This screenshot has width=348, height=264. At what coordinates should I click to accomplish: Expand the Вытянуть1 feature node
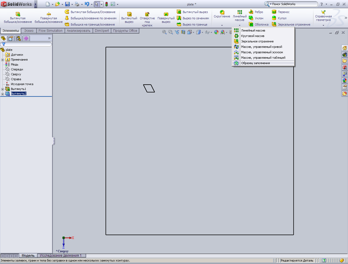(3, 89)
